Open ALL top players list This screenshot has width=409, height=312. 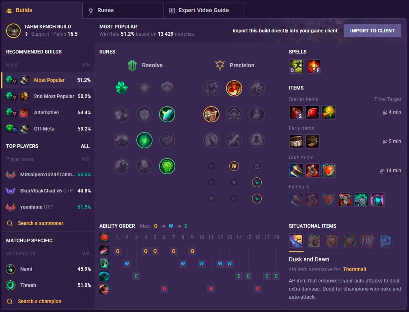85,146
